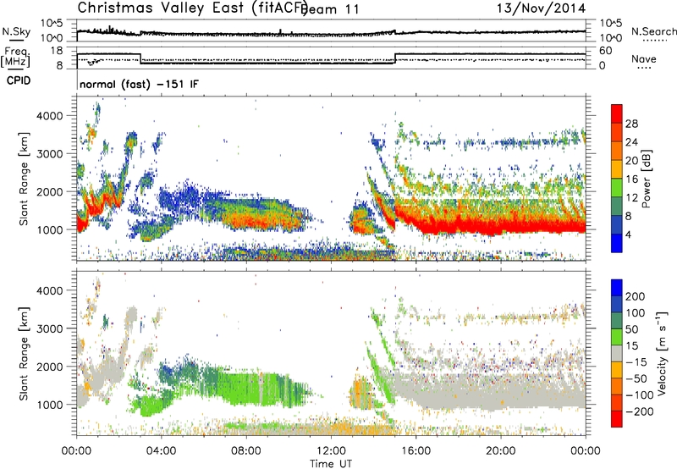The image size is (677, 469).
Task: Click the "60" Nave axis tick
Action: coord(606,51)
